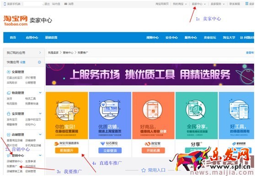Click the 联系客服 link
Image resolution: width=255 pixels, height=176 pixels.
coord(235,4)
